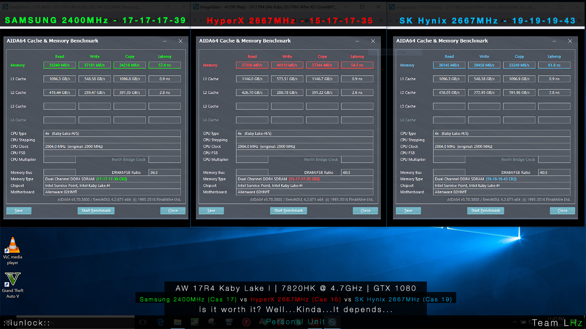This screenshot has width=586, height=329.
Task: Click the Memory Type field showing 15-17-17-35 CR2
Action: (304, 179)
